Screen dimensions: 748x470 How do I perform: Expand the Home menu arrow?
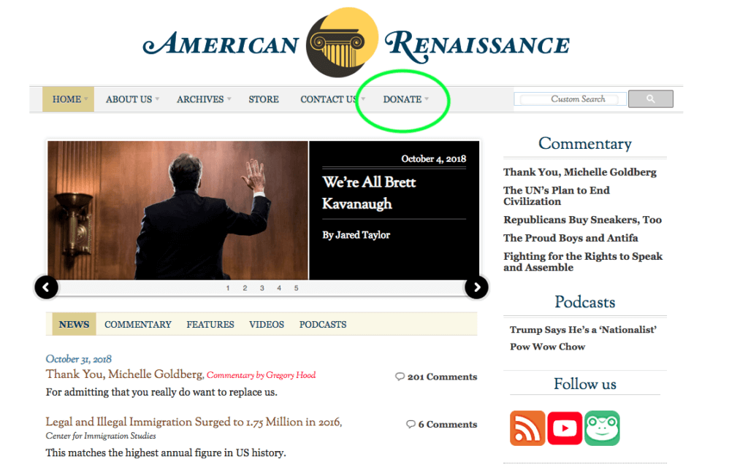[86, 99]
